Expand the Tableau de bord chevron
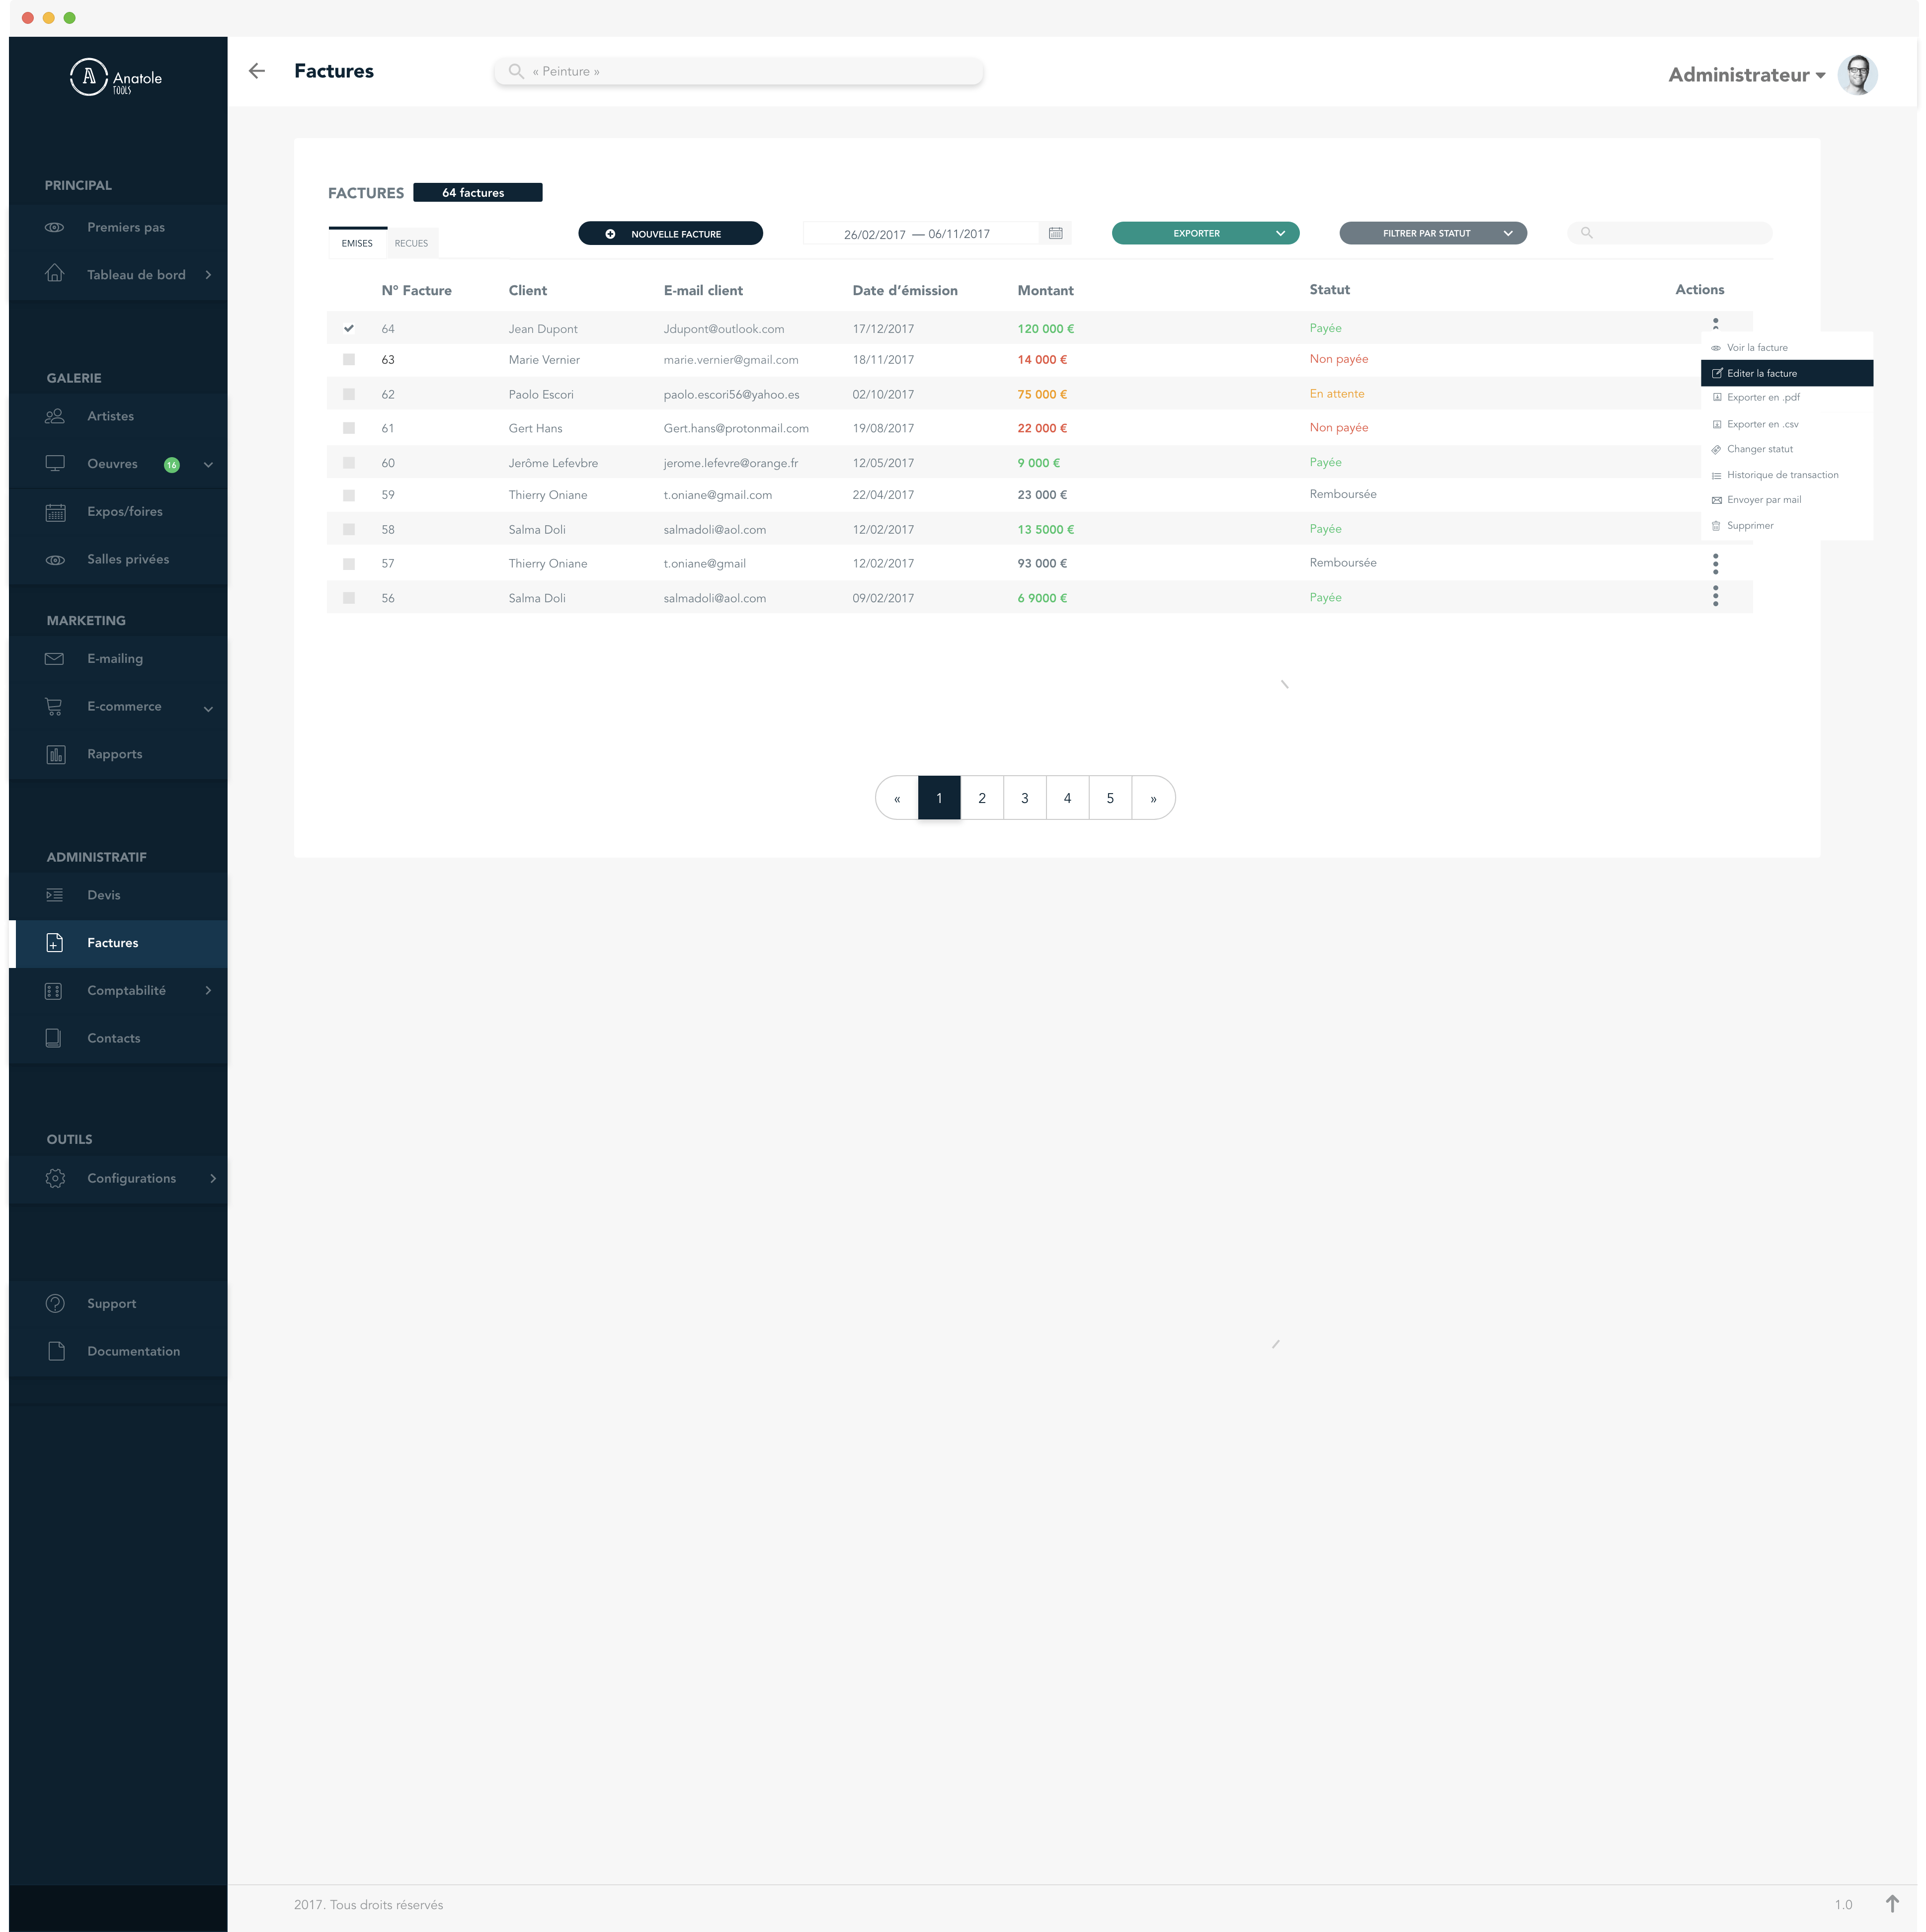Screen dimensions: 1926x1932 pyautogui.click(x=208, y=275)
